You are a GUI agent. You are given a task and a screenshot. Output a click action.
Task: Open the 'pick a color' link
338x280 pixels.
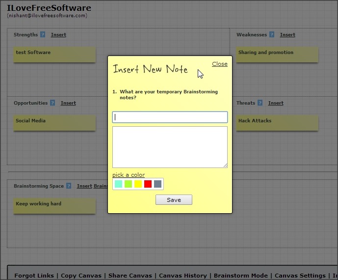tap(129, 175)
